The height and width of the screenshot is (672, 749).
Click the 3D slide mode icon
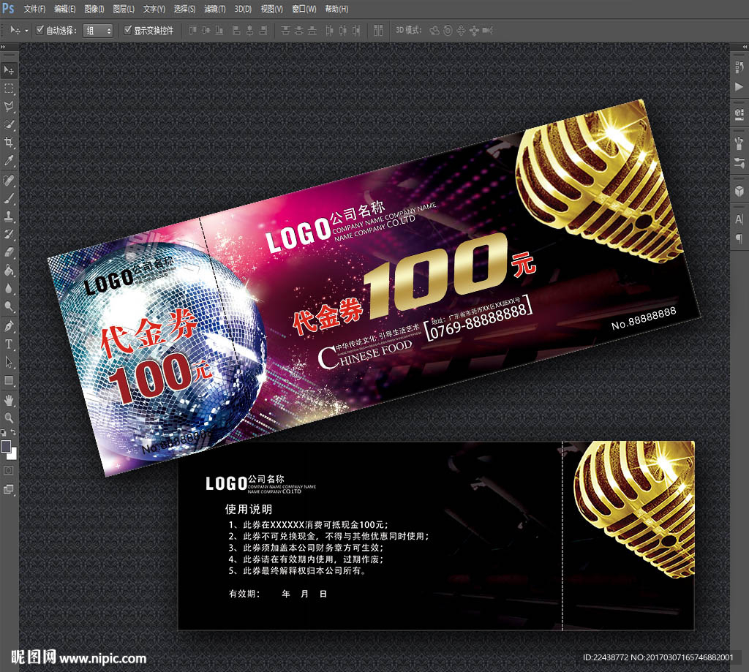click(474, 31)
